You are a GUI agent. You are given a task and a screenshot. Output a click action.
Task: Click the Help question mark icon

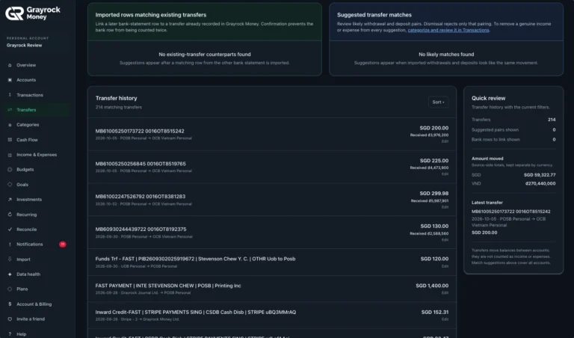(10, 334)
